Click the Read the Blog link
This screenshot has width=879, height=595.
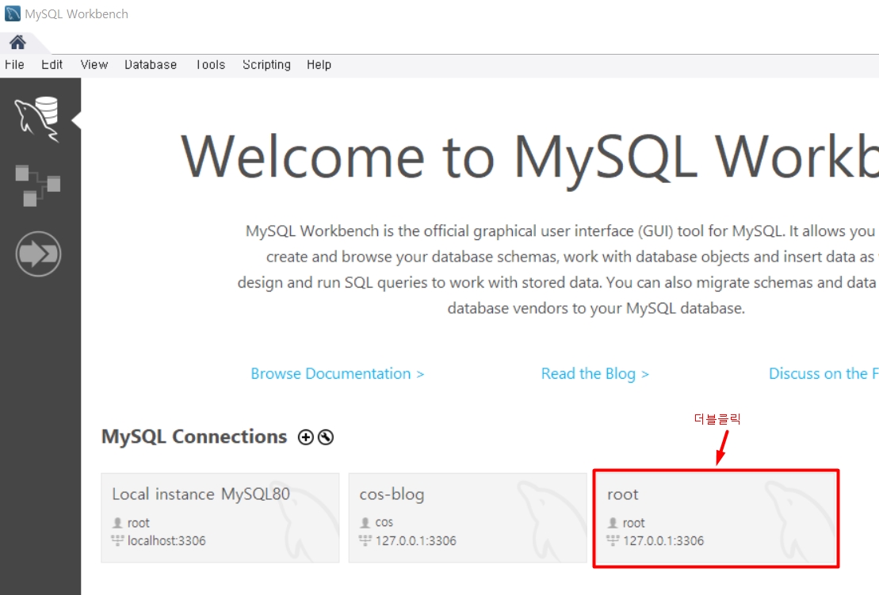[594, 374]
